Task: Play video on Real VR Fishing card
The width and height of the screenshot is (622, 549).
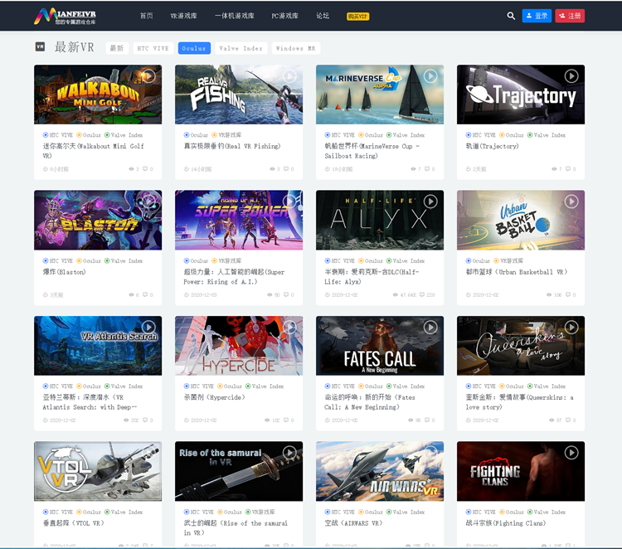Action: (x=289, y=75)
